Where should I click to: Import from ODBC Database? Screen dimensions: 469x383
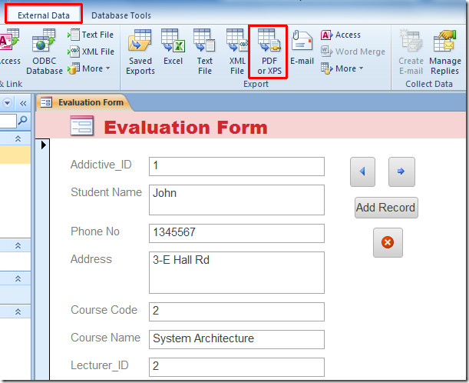(45, 52)
